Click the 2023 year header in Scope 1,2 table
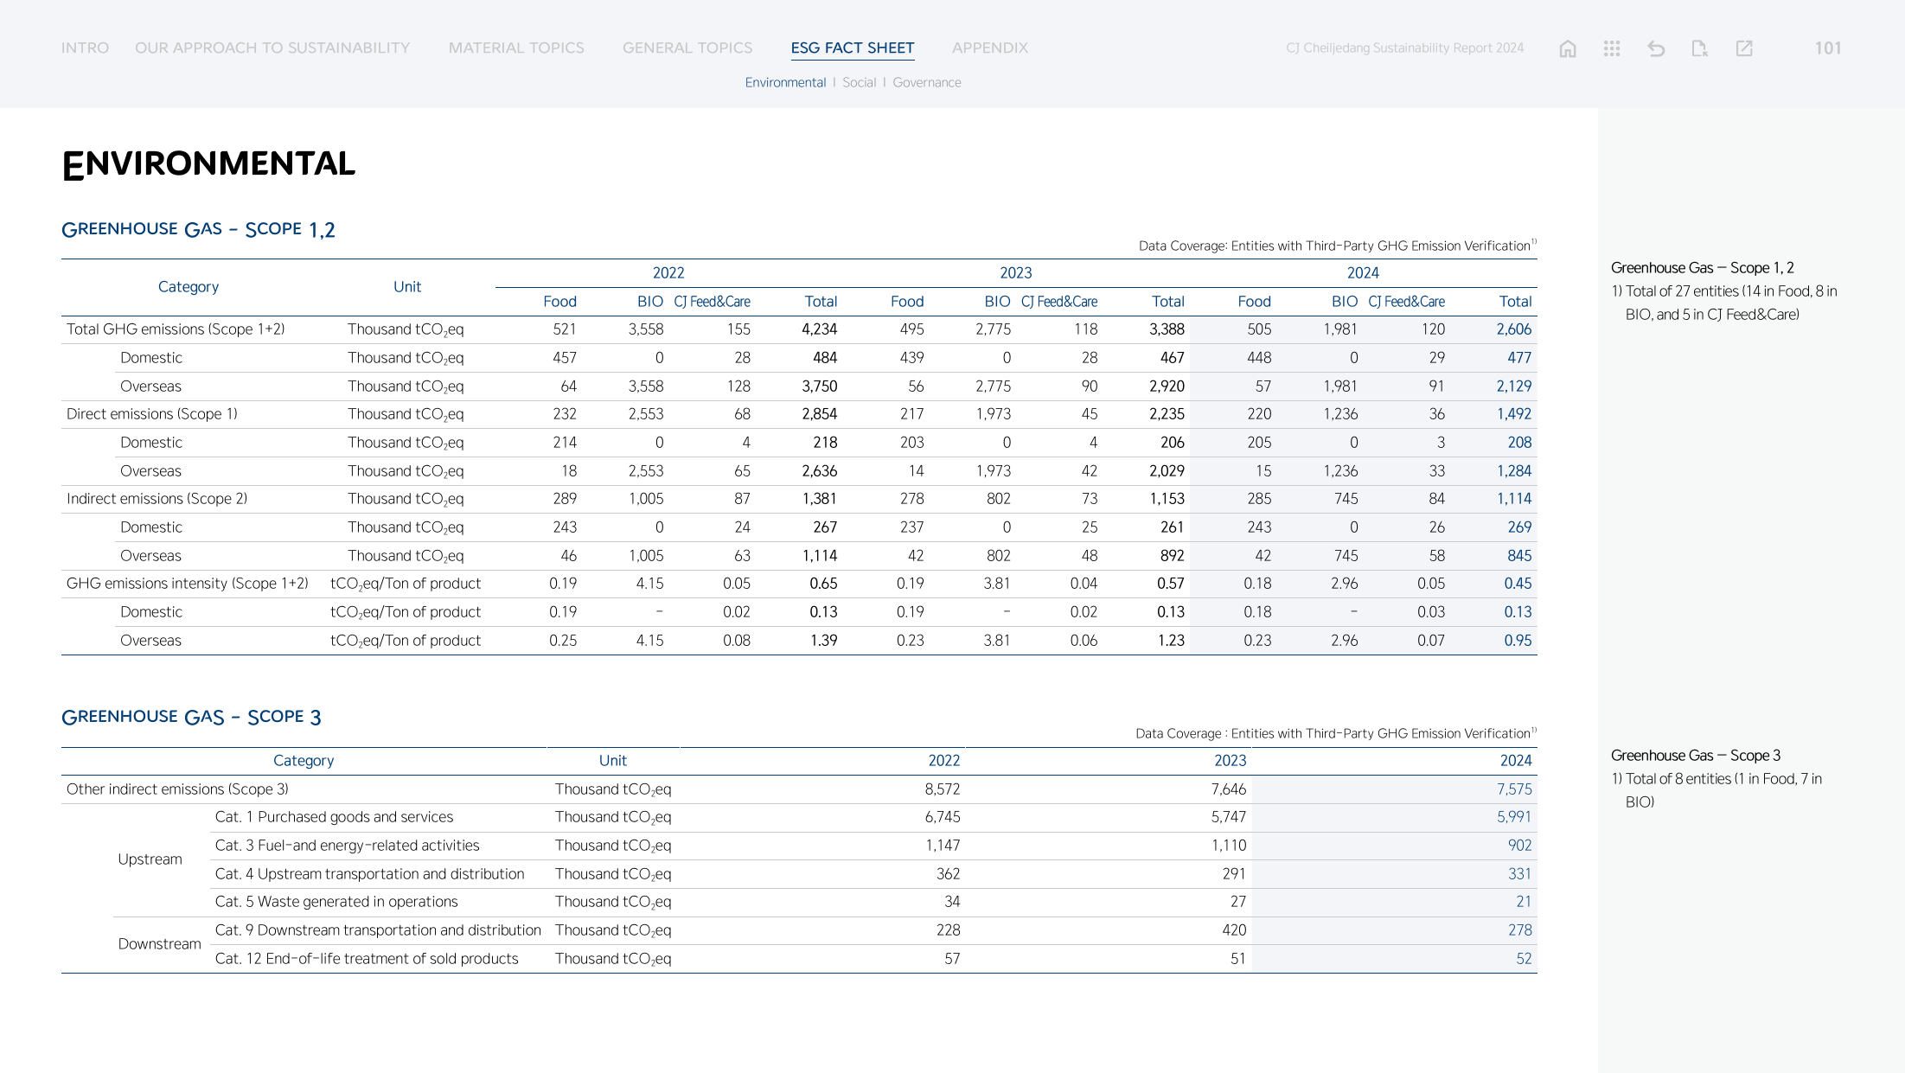Screen dimensions: 1905x1073 pyautogui.click(x=1016, y=273)
